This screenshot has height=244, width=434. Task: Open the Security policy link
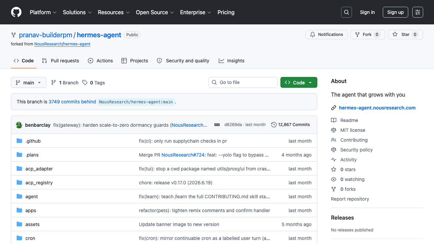[352, 150]
